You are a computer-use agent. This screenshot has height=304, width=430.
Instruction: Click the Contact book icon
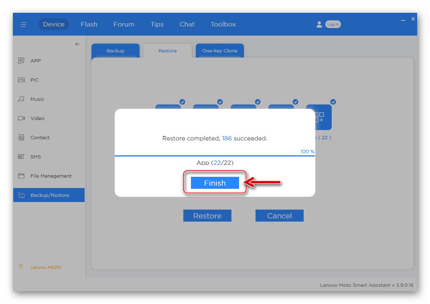21,137
